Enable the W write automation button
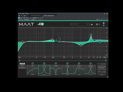The height and width of the screenshot is (92, 123). pos(19,18)
